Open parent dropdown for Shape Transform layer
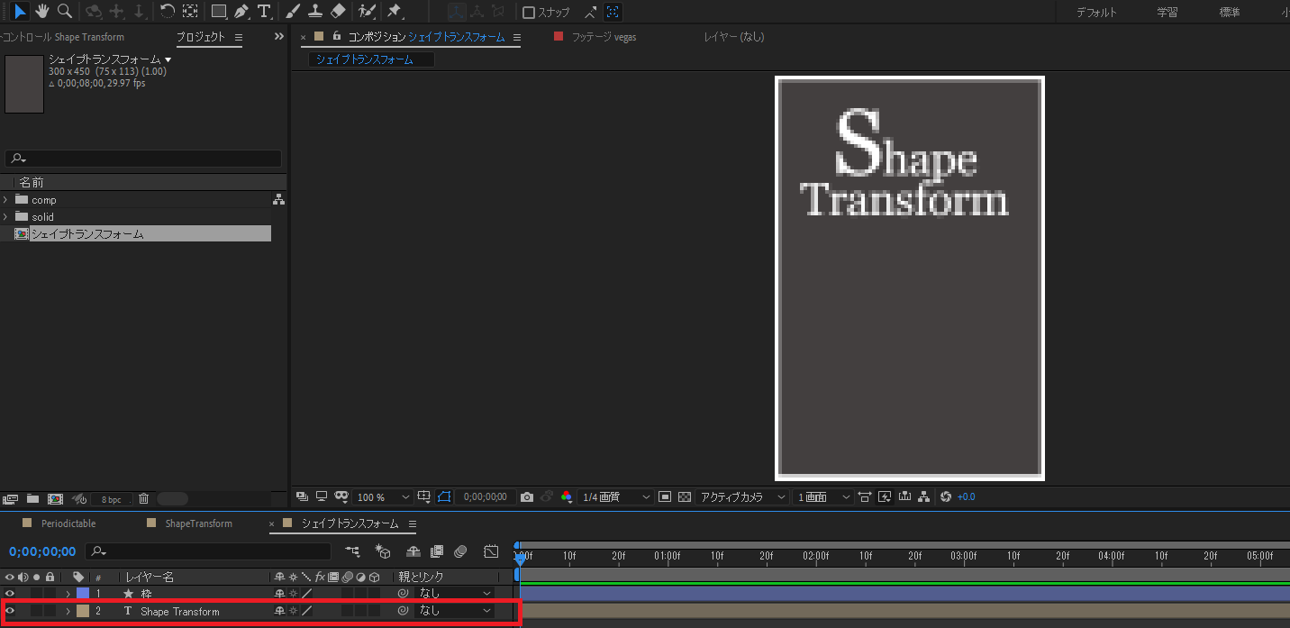 coord(455,611)
